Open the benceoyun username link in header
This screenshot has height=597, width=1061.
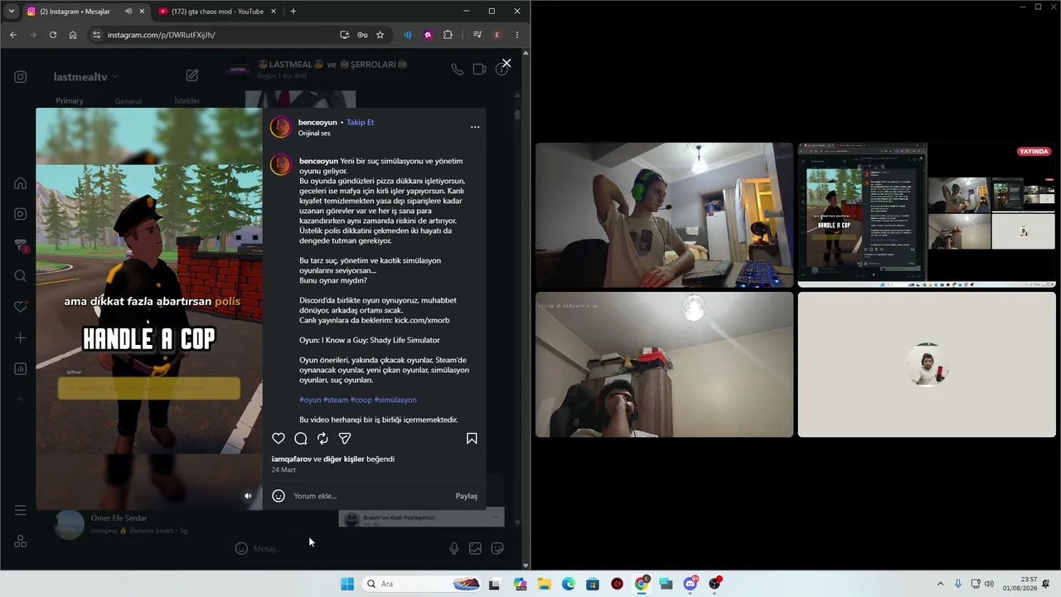tap(317, 123)
